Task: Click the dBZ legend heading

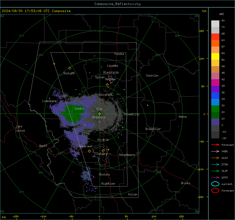Action: point(221,14)
